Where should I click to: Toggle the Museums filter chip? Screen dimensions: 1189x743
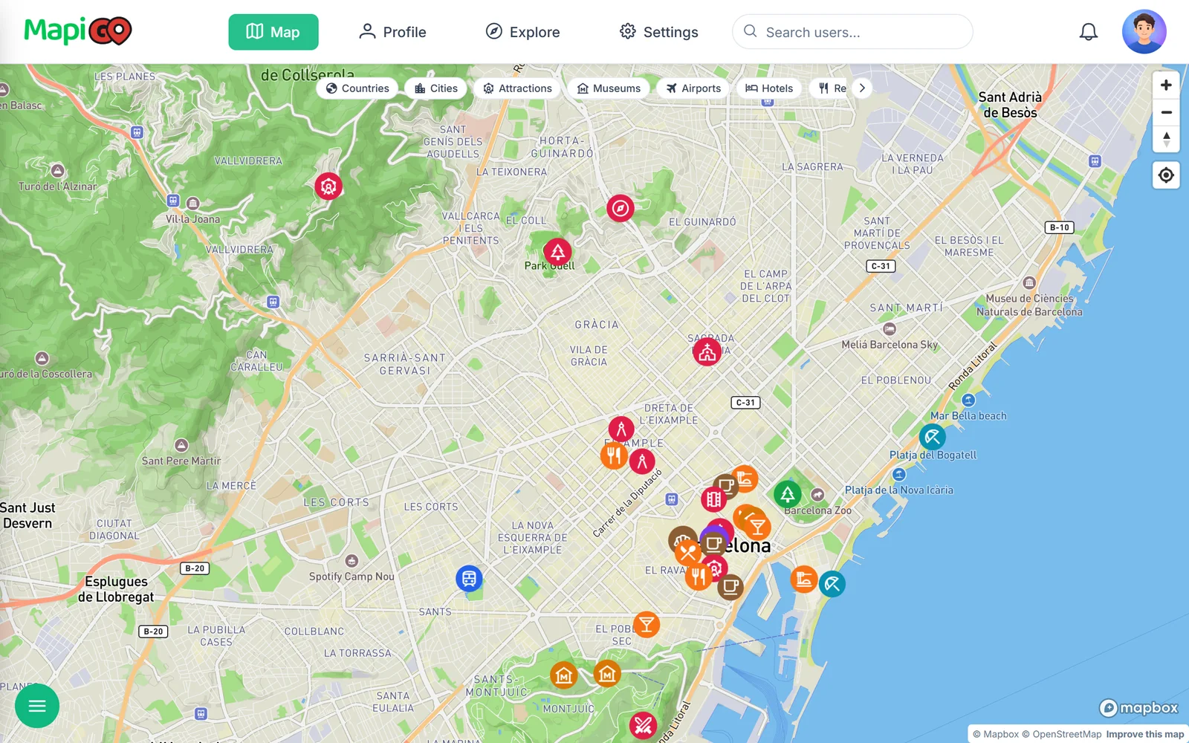[x=609, y=88]
